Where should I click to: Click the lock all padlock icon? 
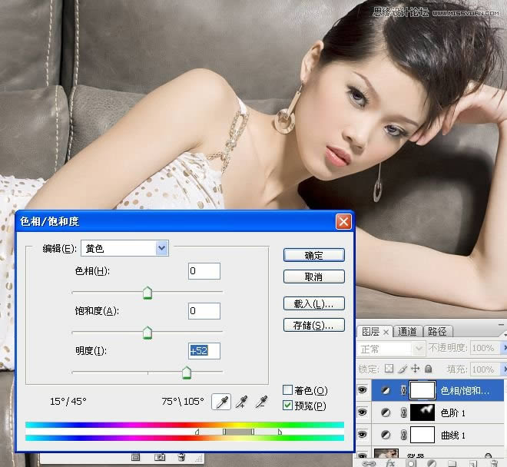pyautogui.click(x=428, y=369)
